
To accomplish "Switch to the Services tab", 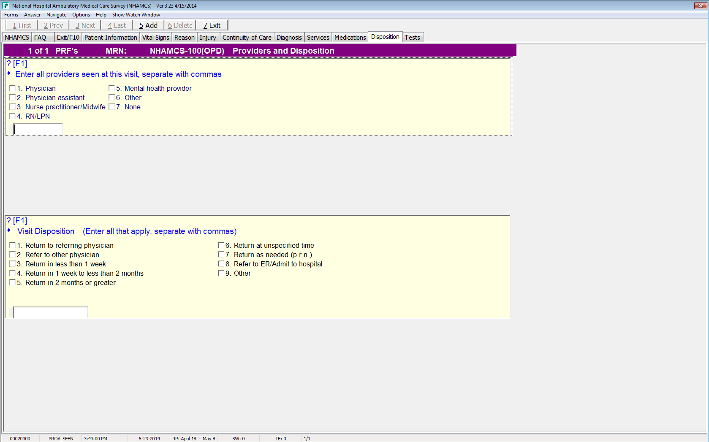I will click(x=318, y=38).
